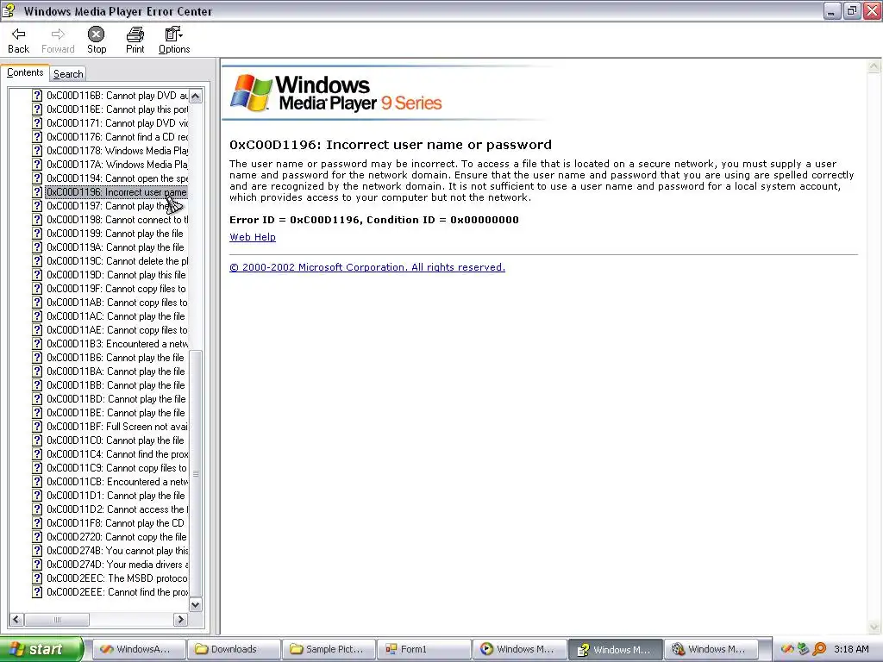
Task: Click help icon beside 0xC00D2EEC topic
Action: (x=37, y=578)
